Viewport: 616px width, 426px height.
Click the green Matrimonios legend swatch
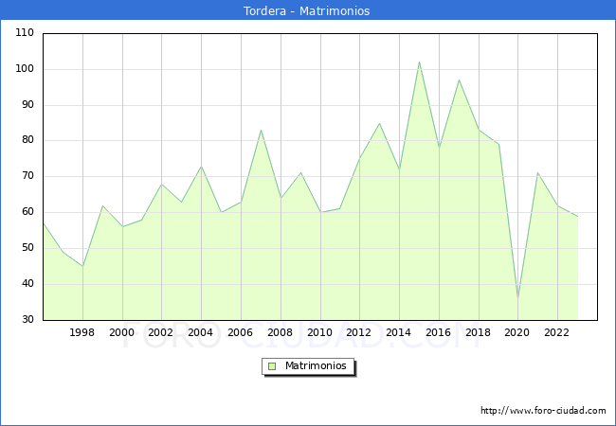[x=272, y=366]
